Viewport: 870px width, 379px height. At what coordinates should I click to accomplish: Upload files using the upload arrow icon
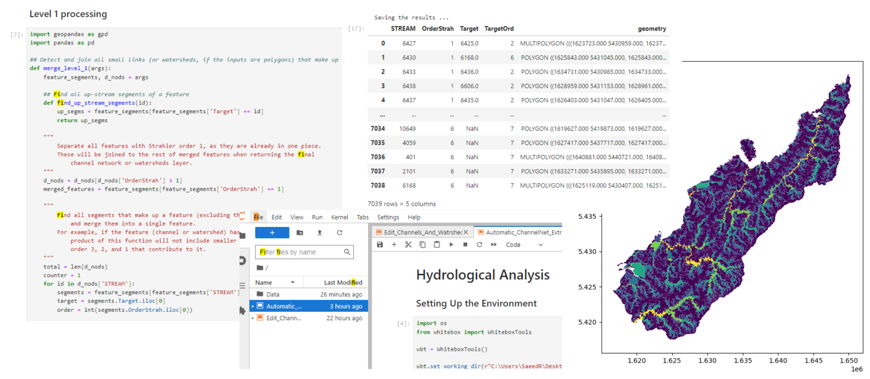coord(319,232)
